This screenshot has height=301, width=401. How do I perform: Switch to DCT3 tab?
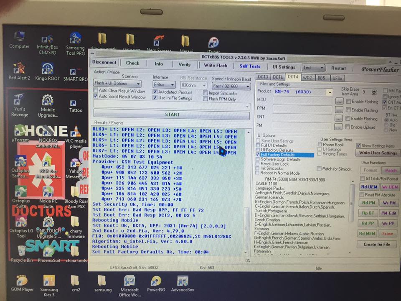tap(263, 77)
